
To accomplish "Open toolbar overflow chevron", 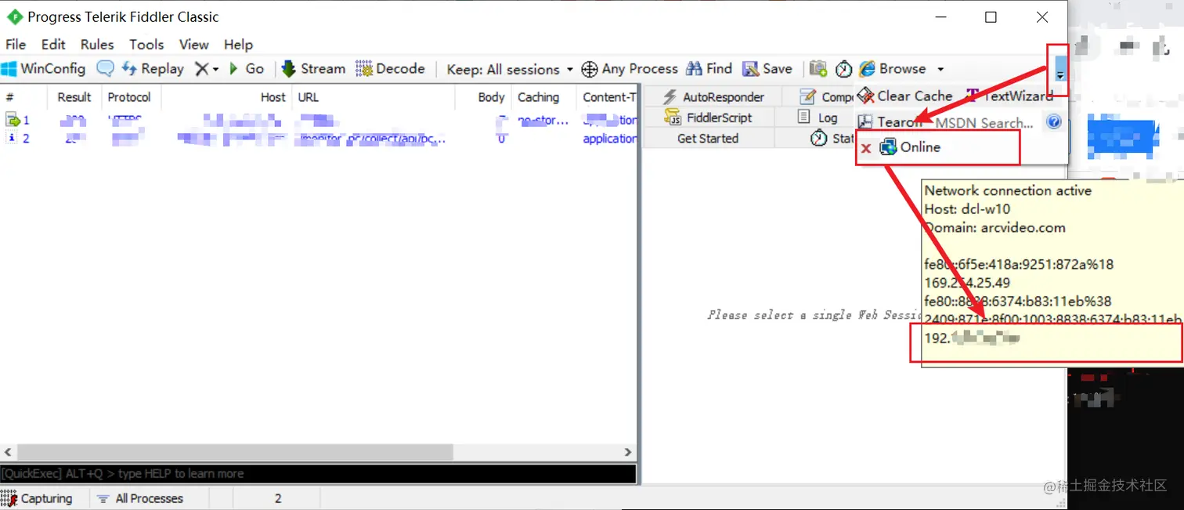I will coord(1060,75).
